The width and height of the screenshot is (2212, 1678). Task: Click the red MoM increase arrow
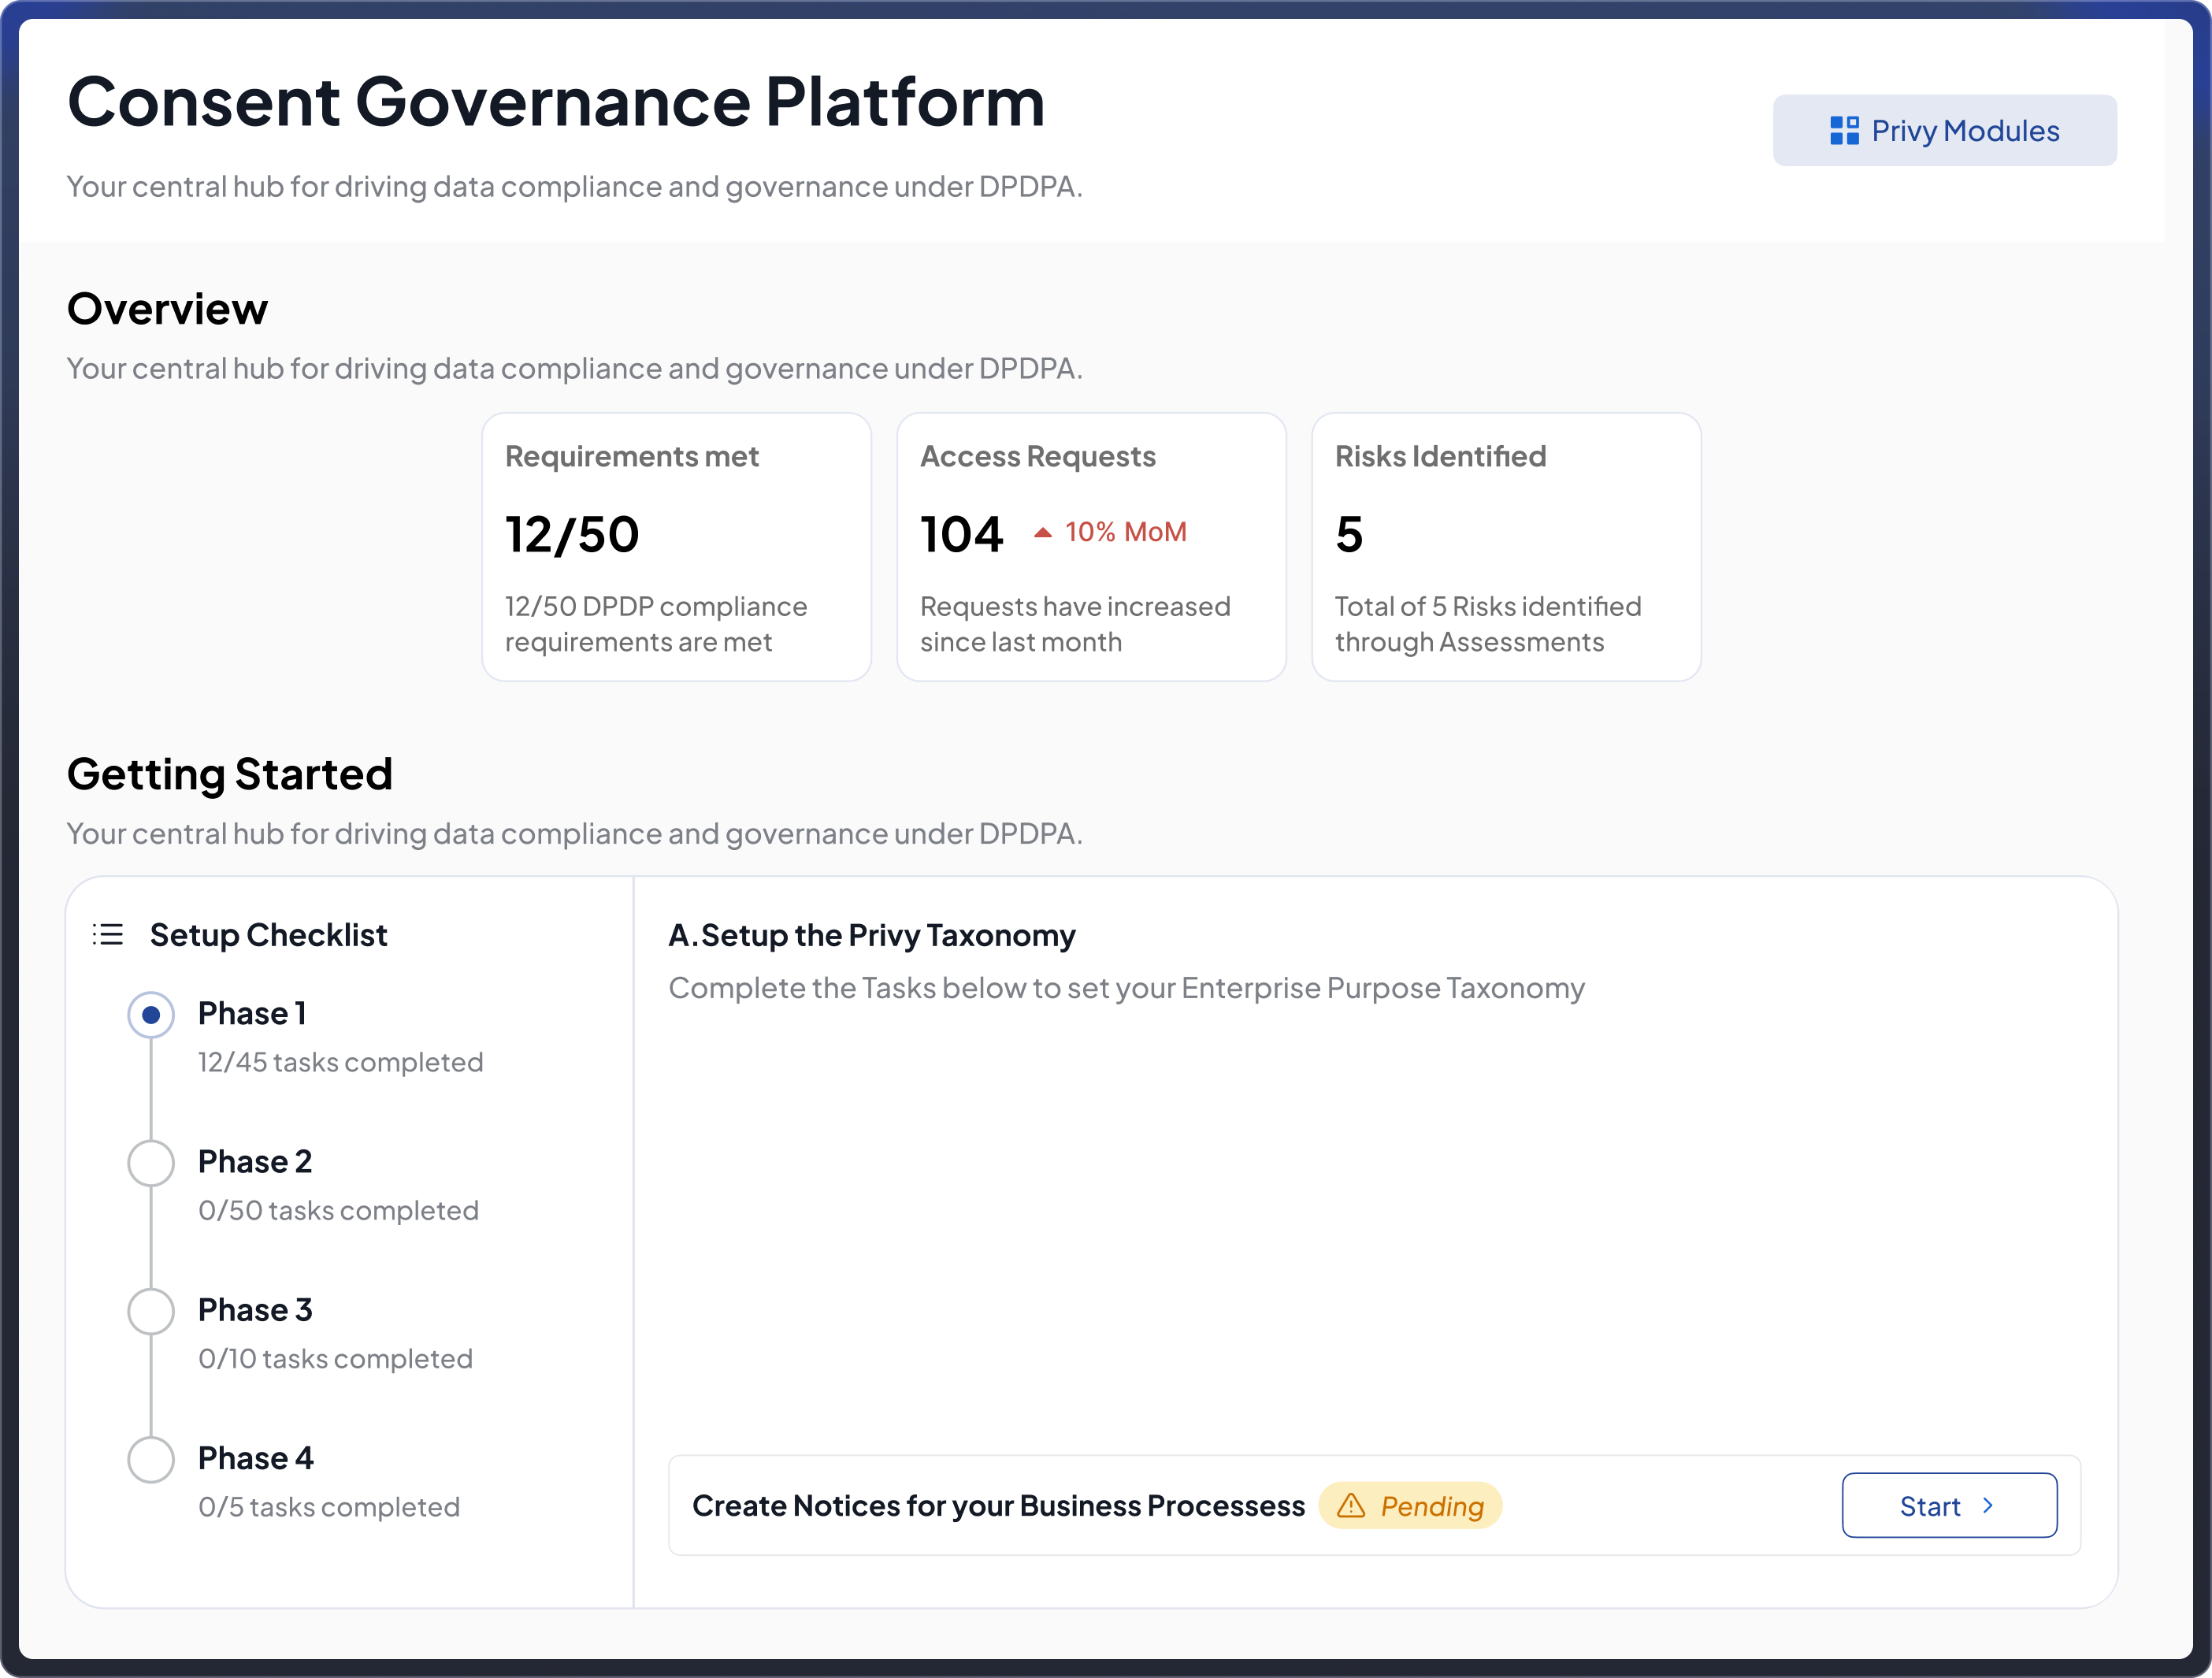[x=1042, y=533]
